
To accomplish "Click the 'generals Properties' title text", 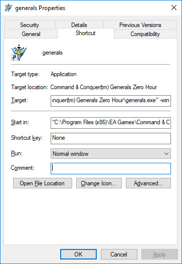I will click(40, 8).
